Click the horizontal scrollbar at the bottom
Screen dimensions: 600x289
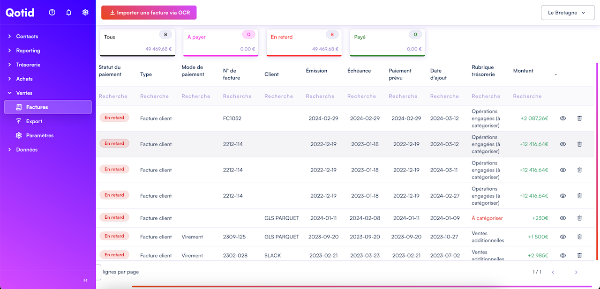tap(361, 286)
